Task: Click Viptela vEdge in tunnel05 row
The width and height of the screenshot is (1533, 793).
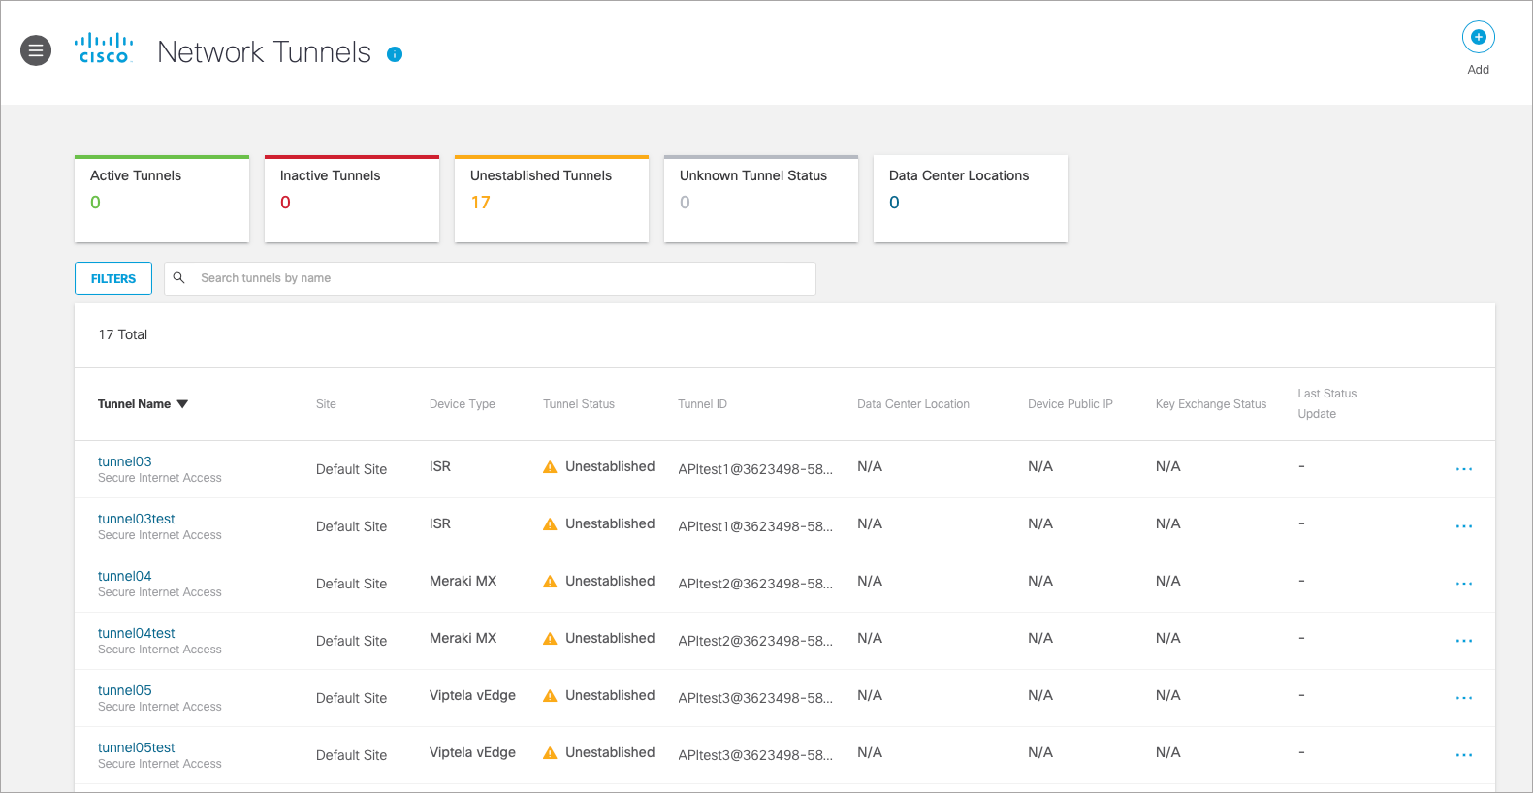Action: [x=472, y=695]
